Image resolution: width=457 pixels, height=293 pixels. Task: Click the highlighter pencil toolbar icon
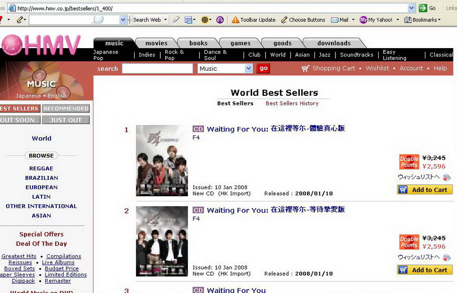point(176,20)
